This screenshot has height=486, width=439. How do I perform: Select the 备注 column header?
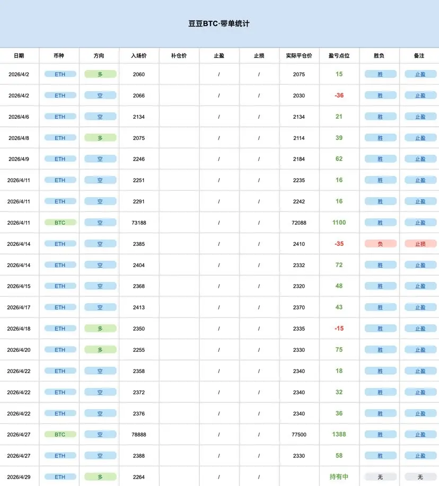click(x=419, y=56)
